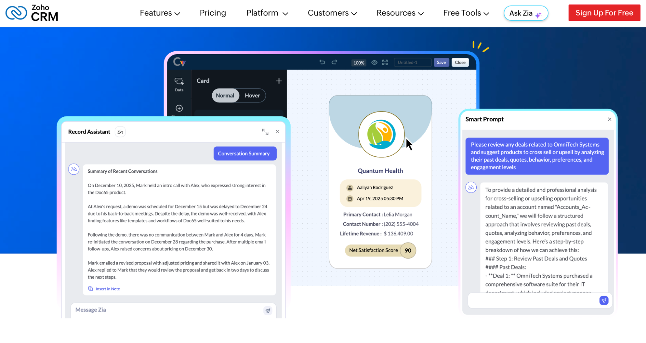Image resolution: width=646 pixels, height=343 pixels.
Task: Click the Message Zia input field
Action: click(x=173, y=310)
